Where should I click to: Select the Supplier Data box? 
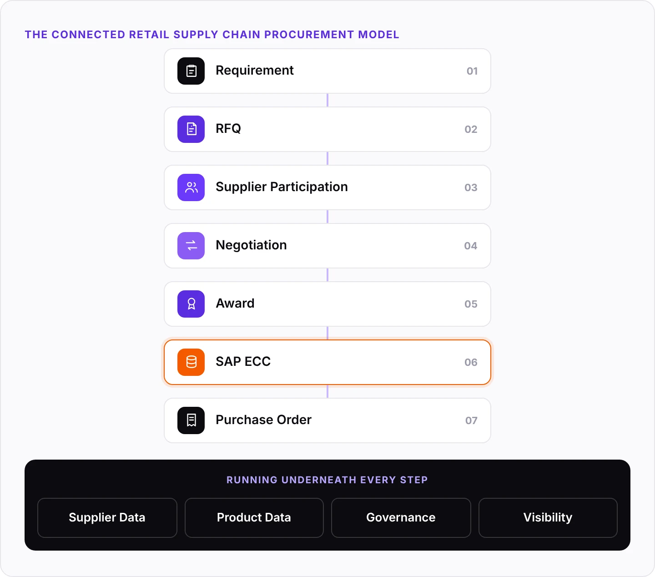[x=107, y=518]
